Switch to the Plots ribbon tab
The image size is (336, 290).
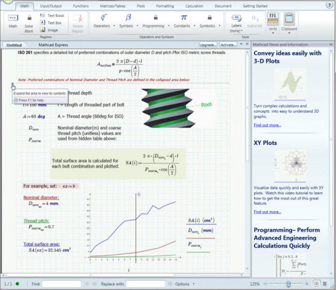140,6
